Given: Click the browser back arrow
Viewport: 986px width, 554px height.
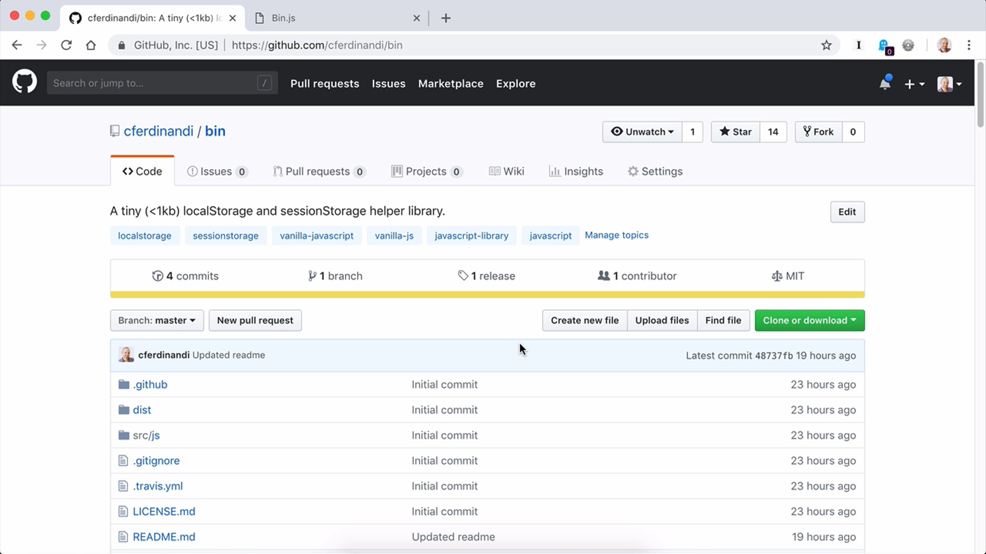Looking at the screenshot, I should tap(17, 45).
